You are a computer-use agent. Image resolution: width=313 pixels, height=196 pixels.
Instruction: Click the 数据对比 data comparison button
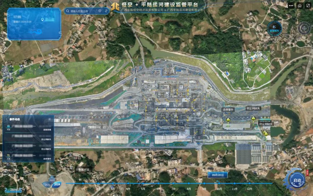(84, 170)
